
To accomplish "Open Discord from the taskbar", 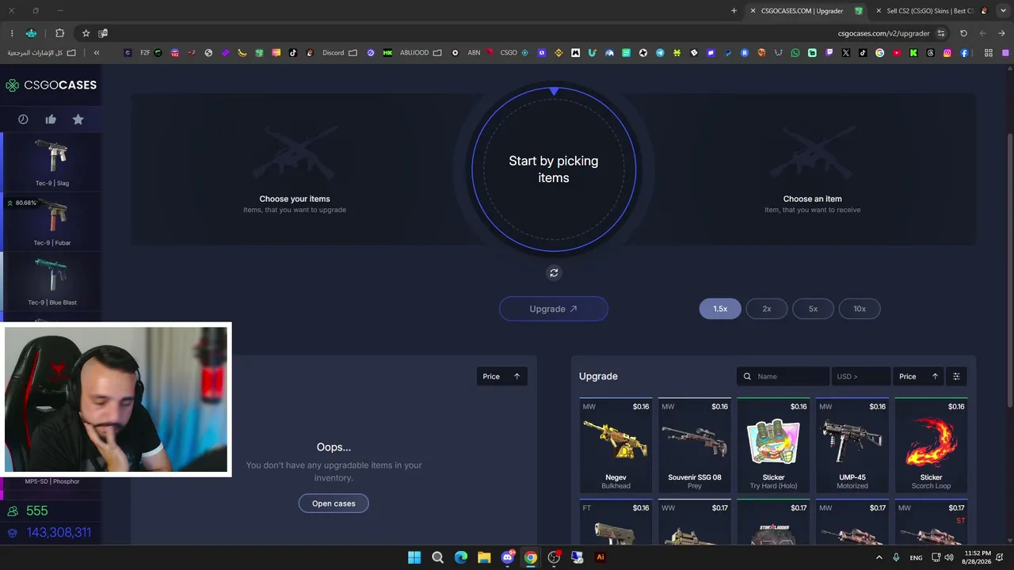I will point(508,557).
